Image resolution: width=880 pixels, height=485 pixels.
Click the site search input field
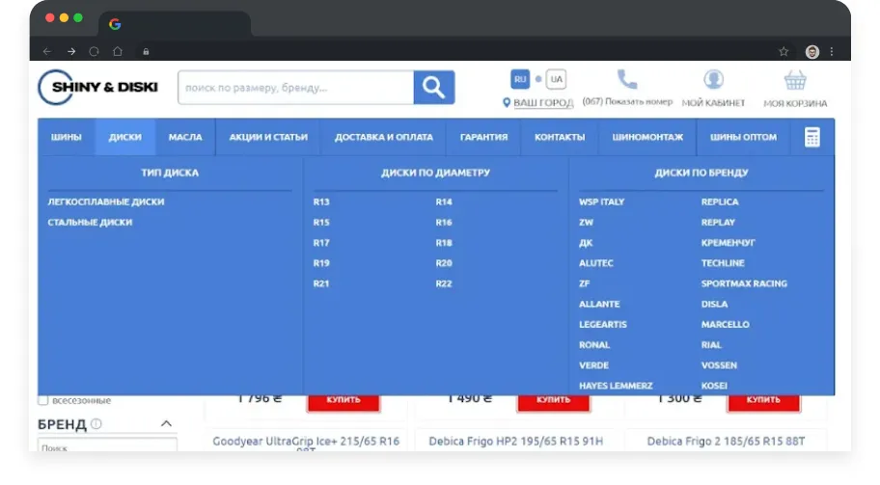pyautogui.click(x=296, y=88)
